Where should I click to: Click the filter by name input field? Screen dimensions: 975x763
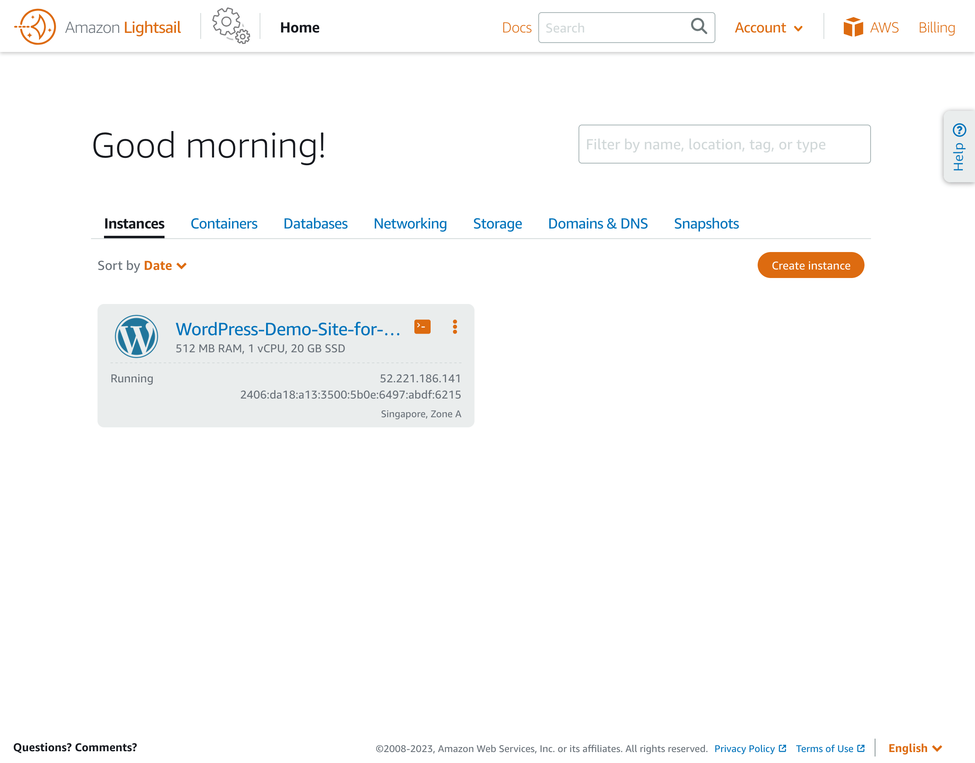(724, 144)
